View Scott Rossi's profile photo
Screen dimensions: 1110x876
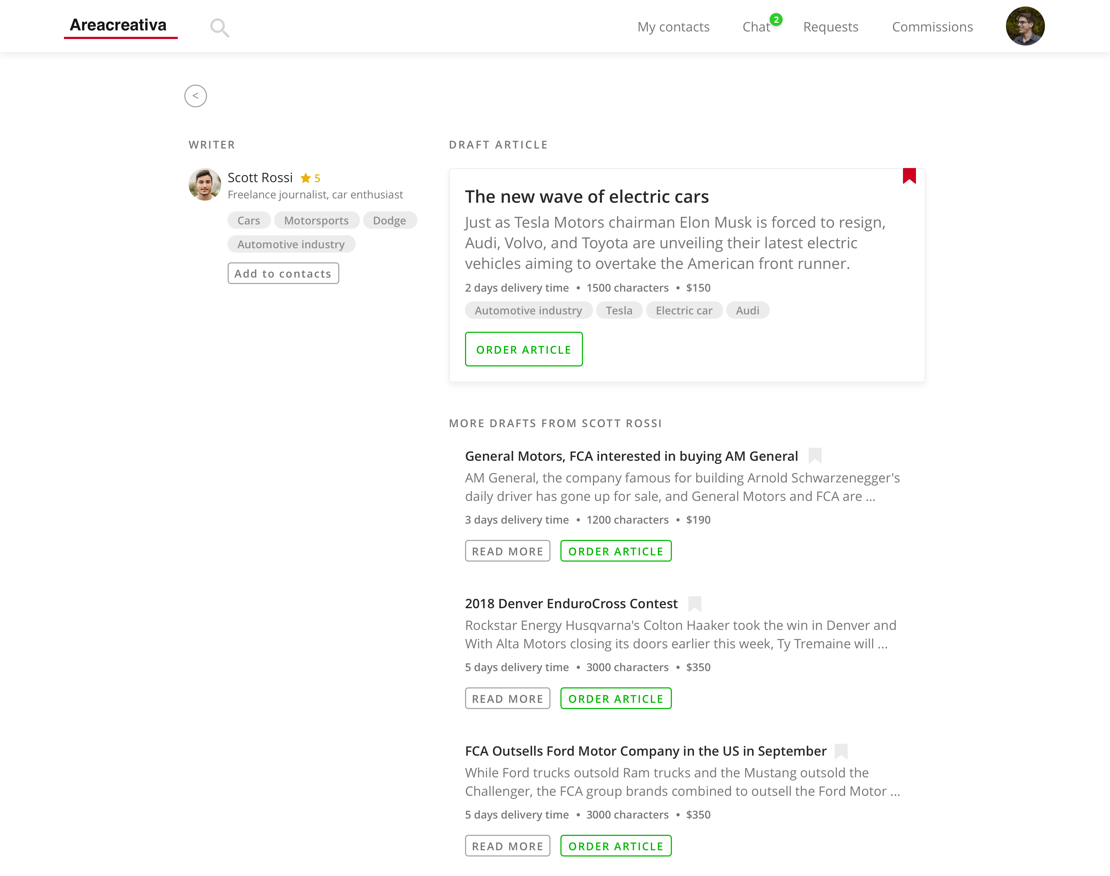(205, 184)
